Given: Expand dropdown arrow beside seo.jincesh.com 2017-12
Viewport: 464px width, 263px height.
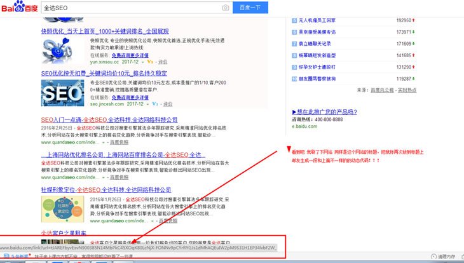Looking at the screenshot, I should tap(147, 104).
